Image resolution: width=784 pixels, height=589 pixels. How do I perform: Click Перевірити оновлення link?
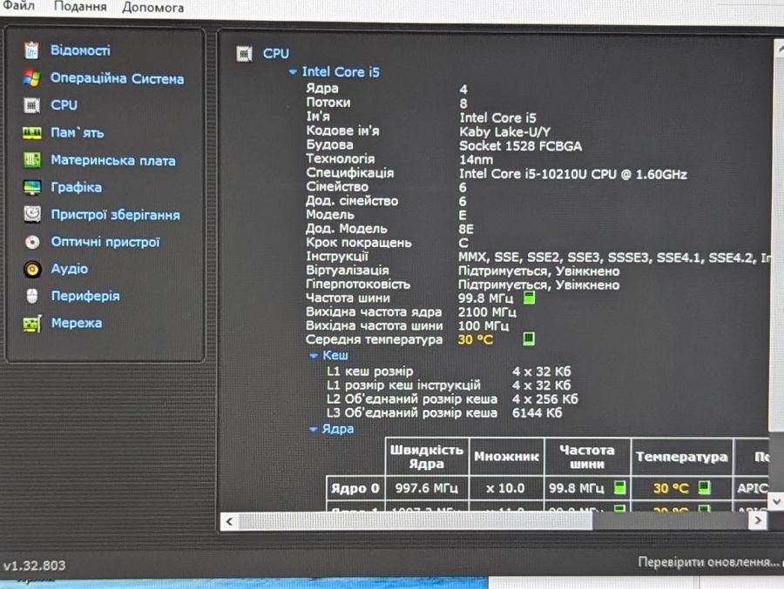[709, 562]
